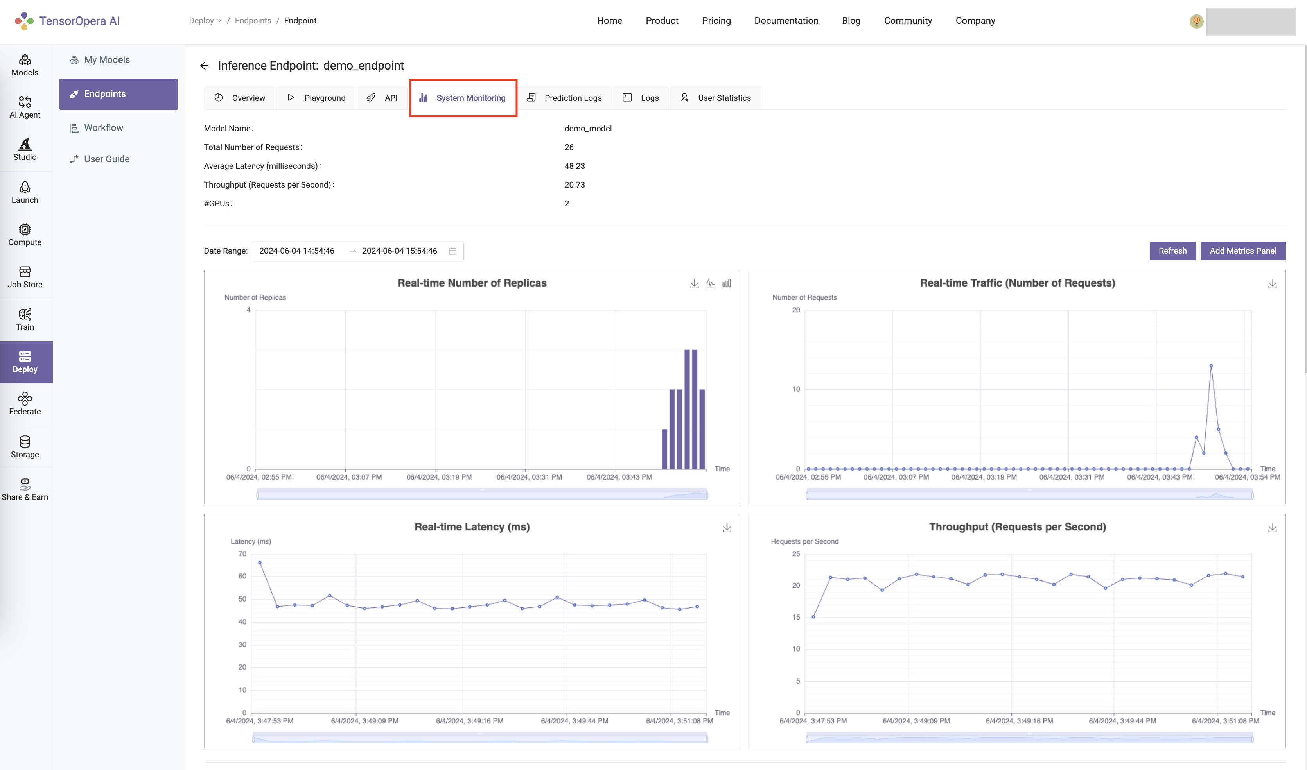Download the Replicas chart image
The width and height of the screenshot is (1307, 770).
click(694, 284)
